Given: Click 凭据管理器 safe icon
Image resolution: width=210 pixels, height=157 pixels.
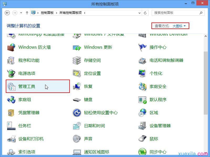Looking at the screenshot, I should pos(11,113).
